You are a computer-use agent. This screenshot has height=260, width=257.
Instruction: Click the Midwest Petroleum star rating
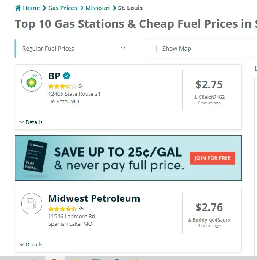coord(62,209)
